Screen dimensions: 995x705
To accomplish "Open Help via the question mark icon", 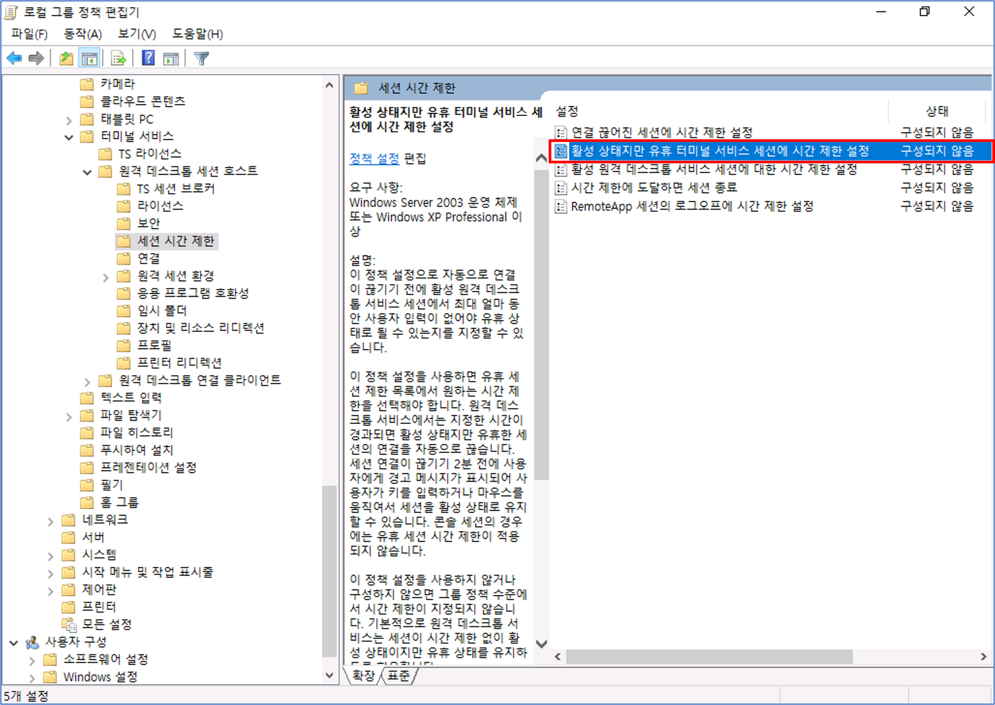I will [148, 58].
